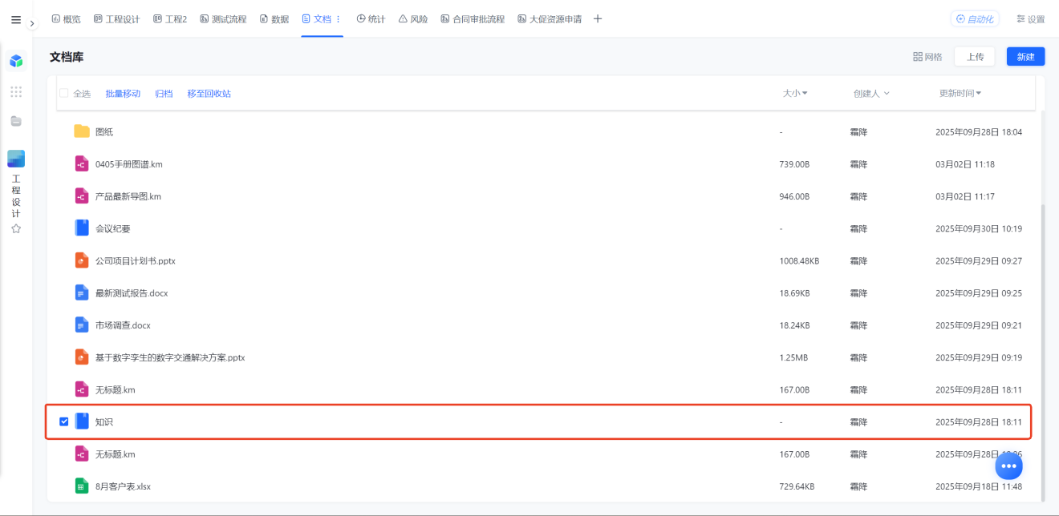Viewport: 1059px width, 516px height.
Task: Switch to 网格 grid view
Action: pos(927,57)
